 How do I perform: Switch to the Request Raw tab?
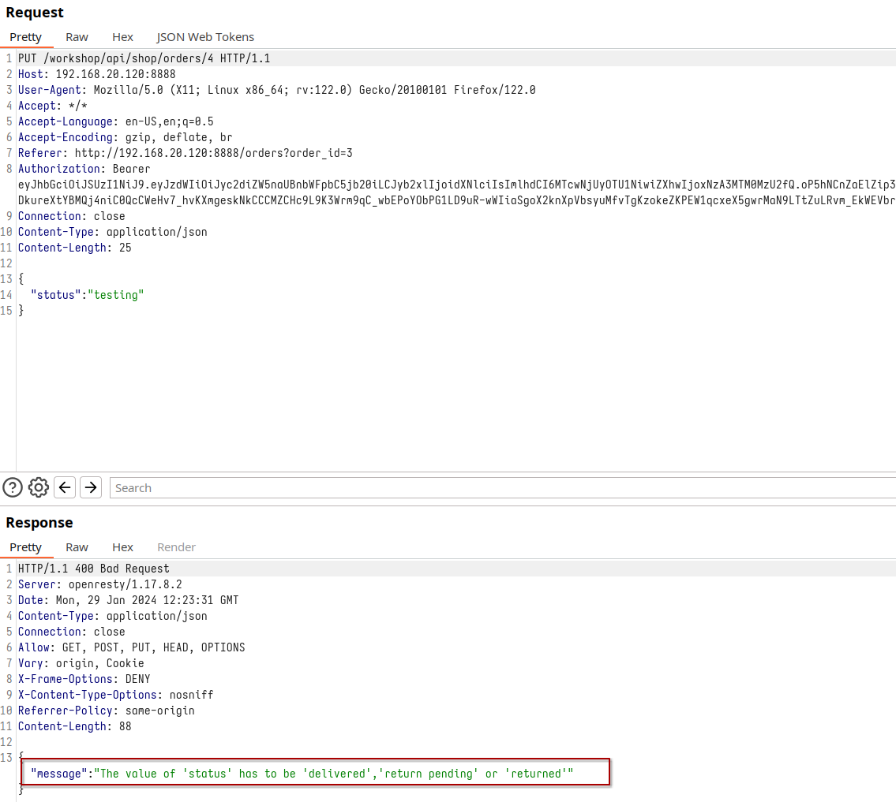(77, 37)
